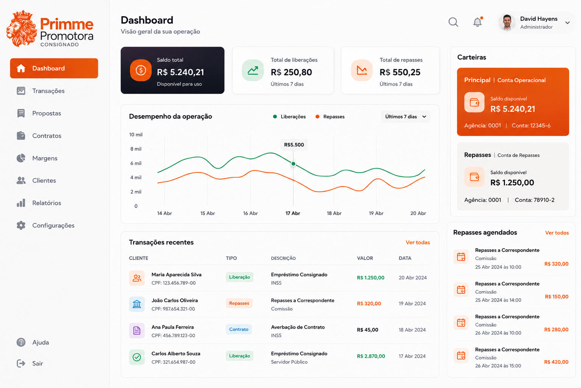Image resolution: width=581 pixels, height=388 pixels.
Task: Select the 17 Abr data point marker
Action: [x=293, y=164]
